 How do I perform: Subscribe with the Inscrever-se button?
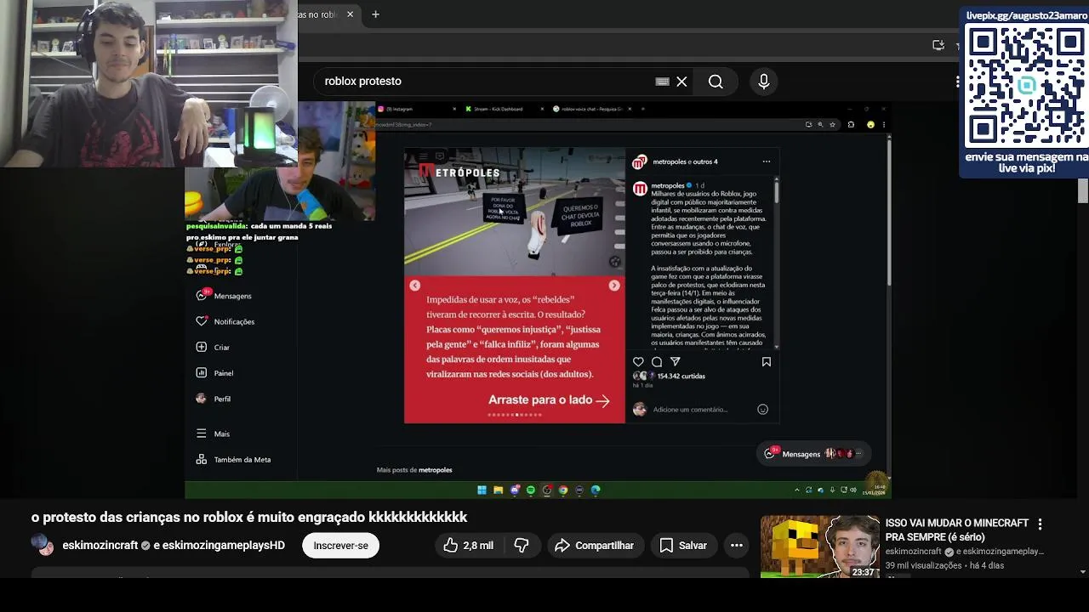click(x=340, y=546)
